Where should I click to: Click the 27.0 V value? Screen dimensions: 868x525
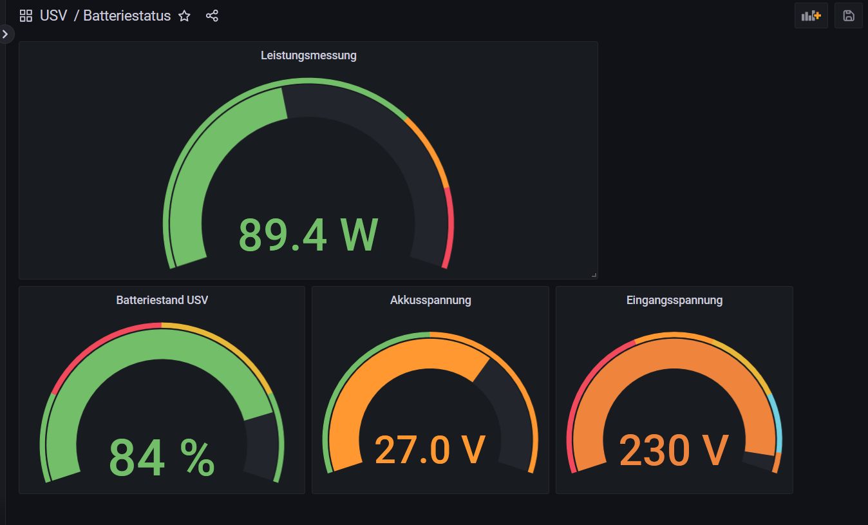(429, 449)
